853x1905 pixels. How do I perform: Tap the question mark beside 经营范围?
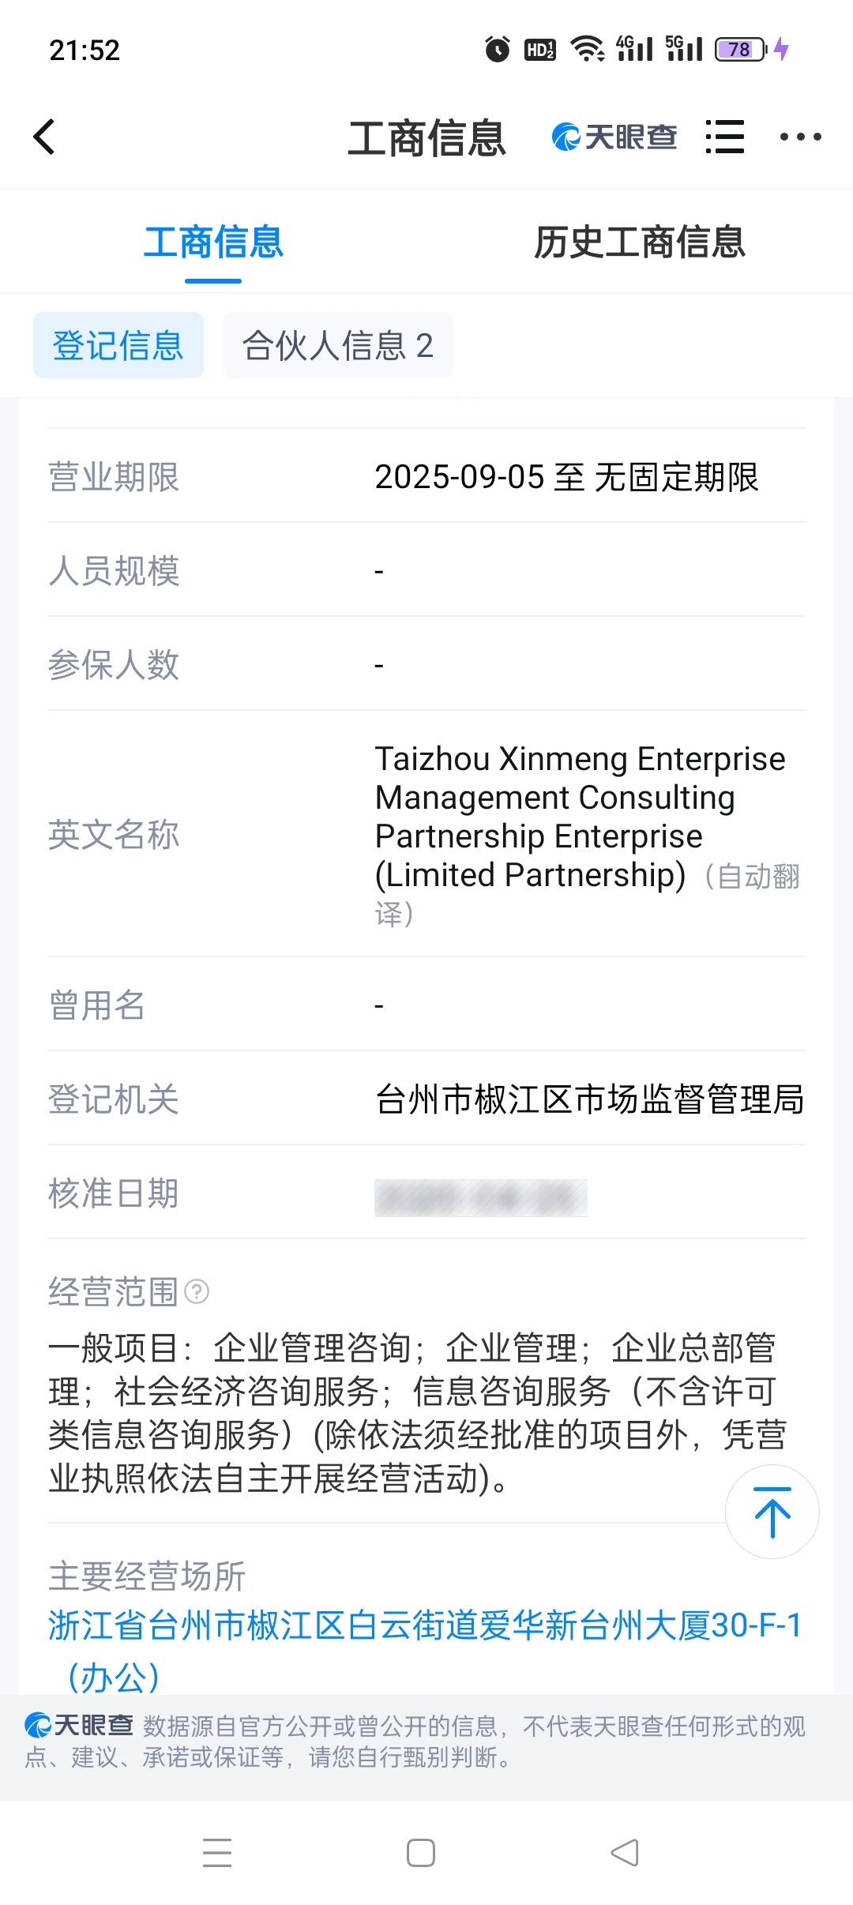point(197,1292)
